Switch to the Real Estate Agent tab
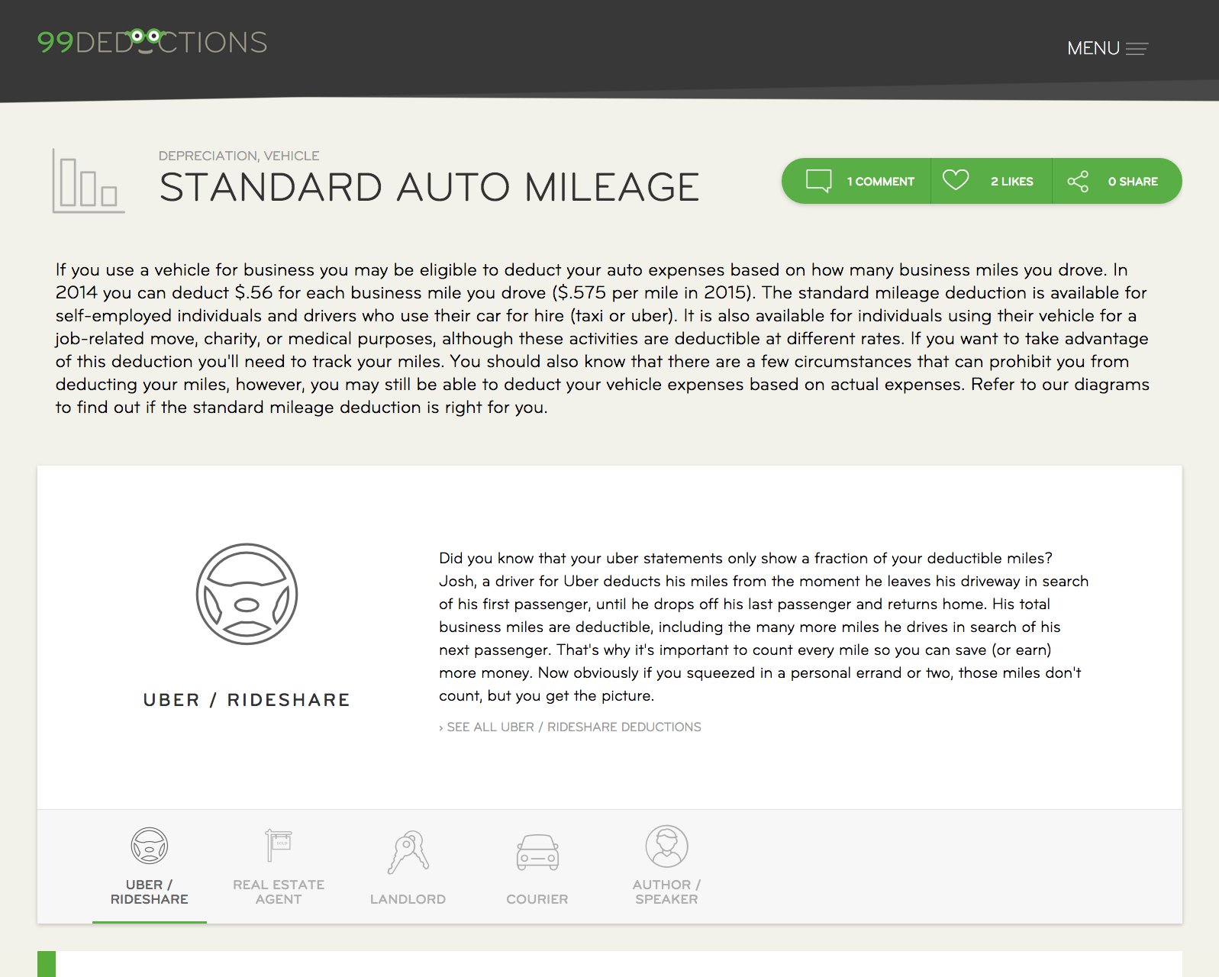 (279, 892)
